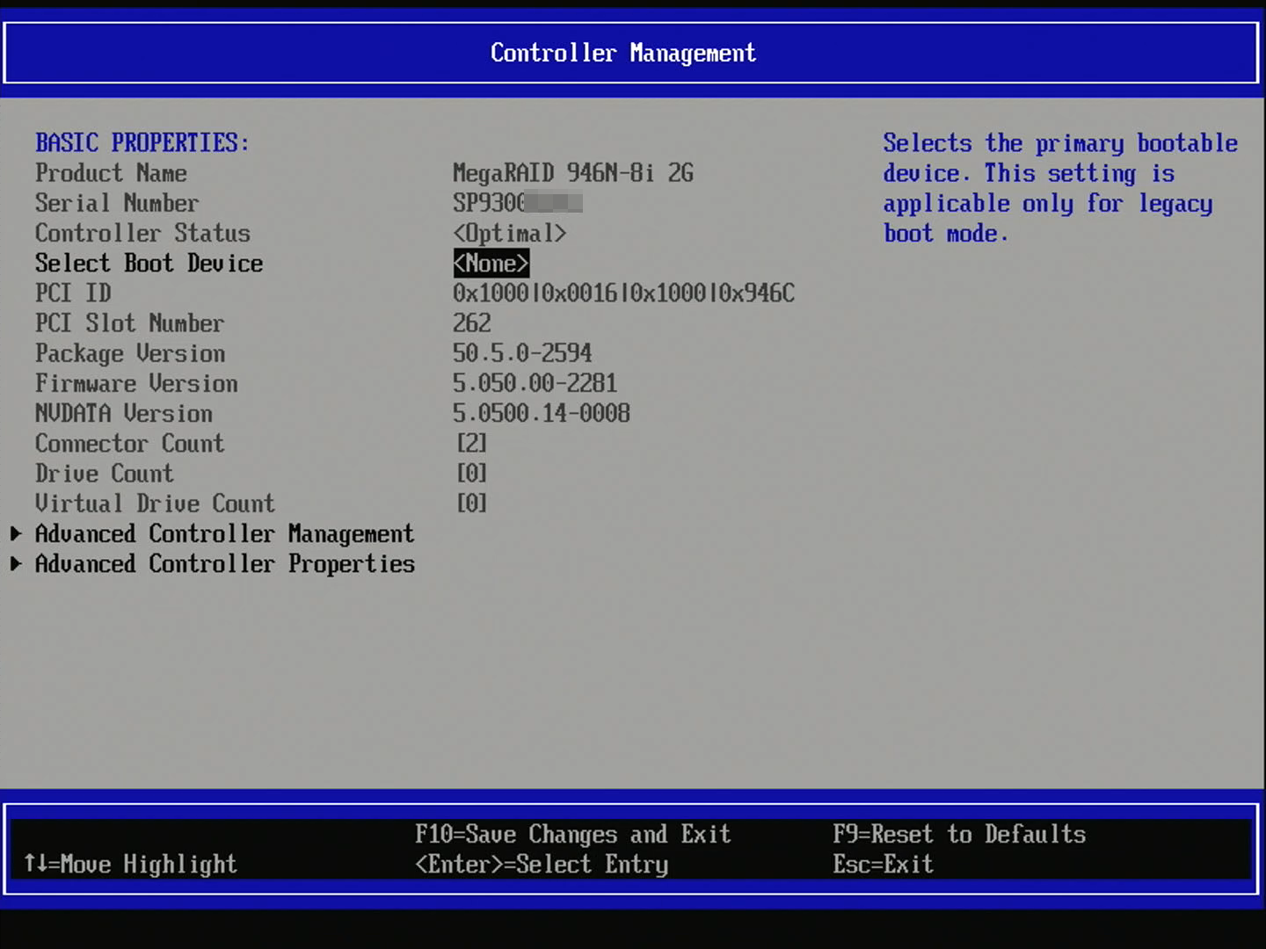Click firmware version 5.050.00-2281

pyautogui.click(x=535, y=383)
